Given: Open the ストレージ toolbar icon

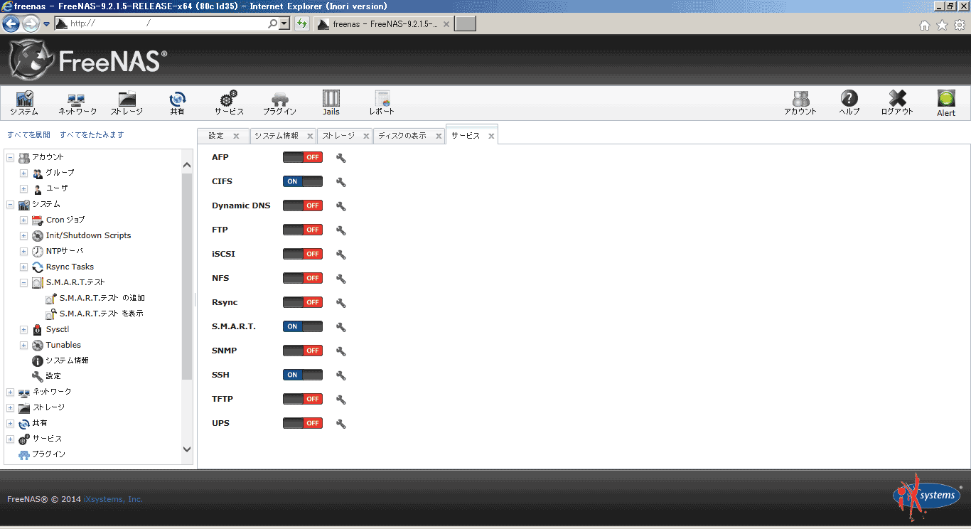Looking at the screenshot, I should coord(127,102).
